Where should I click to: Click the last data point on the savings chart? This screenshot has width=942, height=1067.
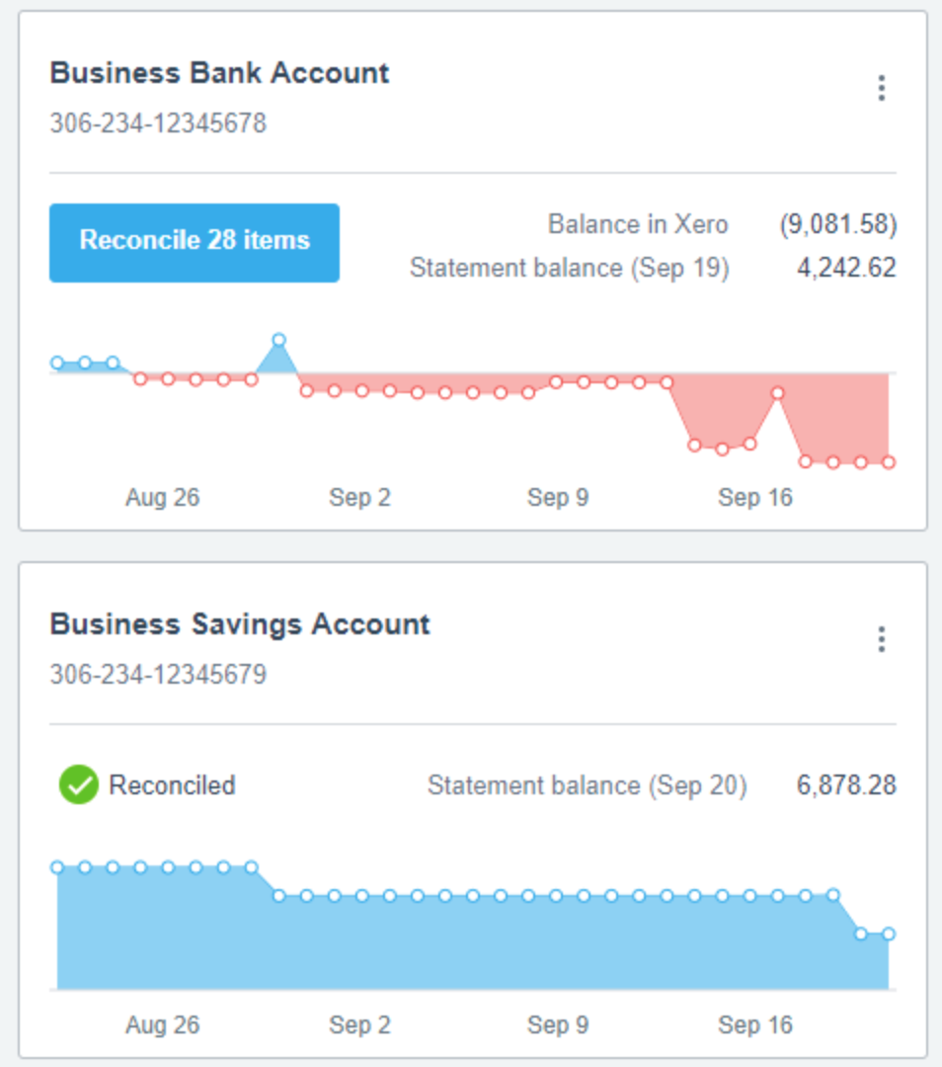point(888,933)
